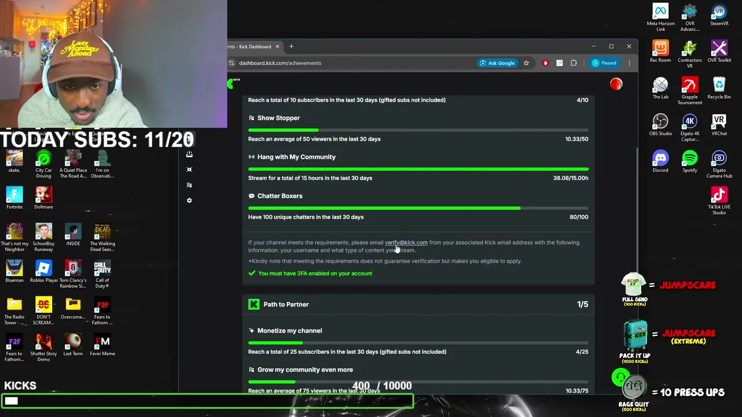The width and height of the screenshot is (742, 417).
Task: Open Elgato 4K Capture Utility shortcut
Action: [690, 127]
